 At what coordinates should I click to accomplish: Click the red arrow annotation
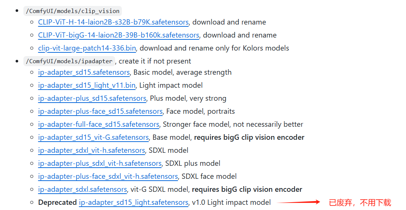pyautogui.click(x=298, y=202)
